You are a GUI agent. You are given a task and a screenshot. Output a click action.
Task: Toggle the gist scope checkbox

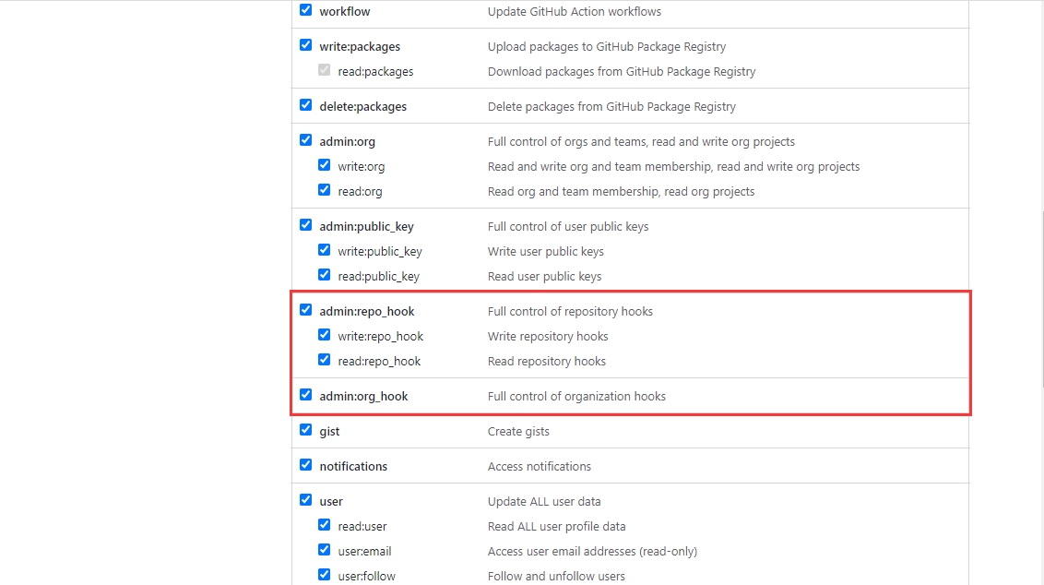305,430
